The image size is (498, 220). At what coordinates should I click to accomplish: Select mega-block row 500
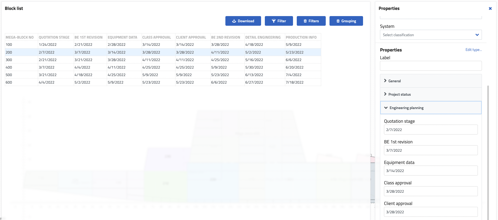coord(163,75)
